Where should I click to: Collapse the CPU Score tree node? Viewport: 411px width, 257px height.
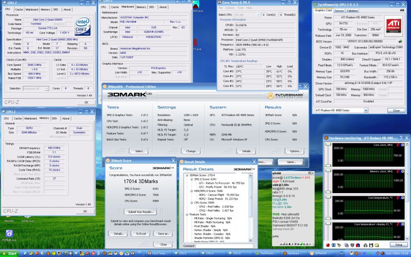click(191, 203)
